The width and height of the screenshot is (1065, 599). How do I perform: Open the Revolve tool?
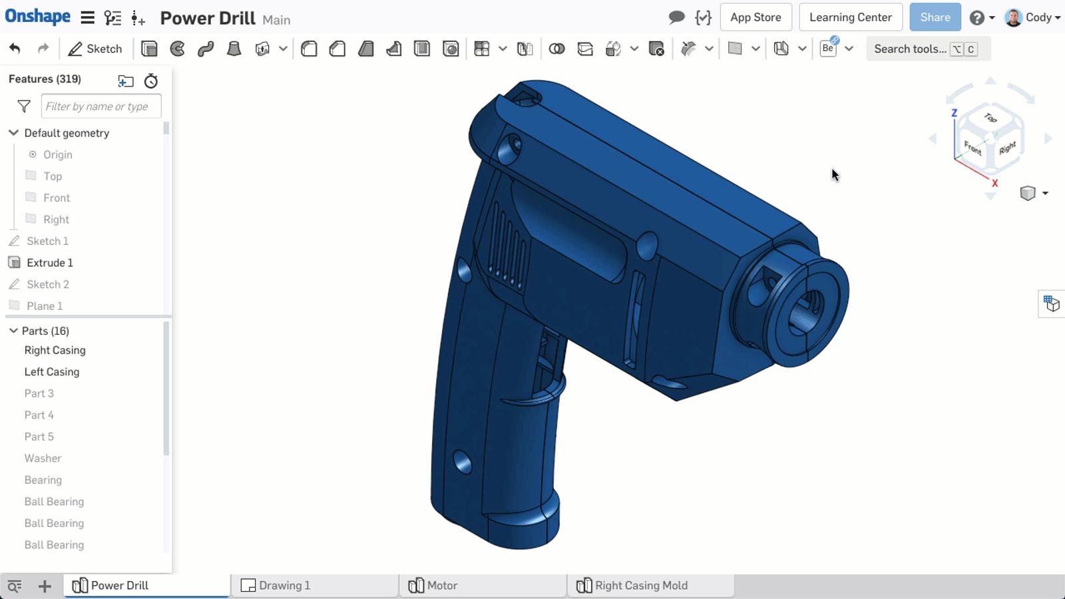pyautogui.click(x=176, y=49)
